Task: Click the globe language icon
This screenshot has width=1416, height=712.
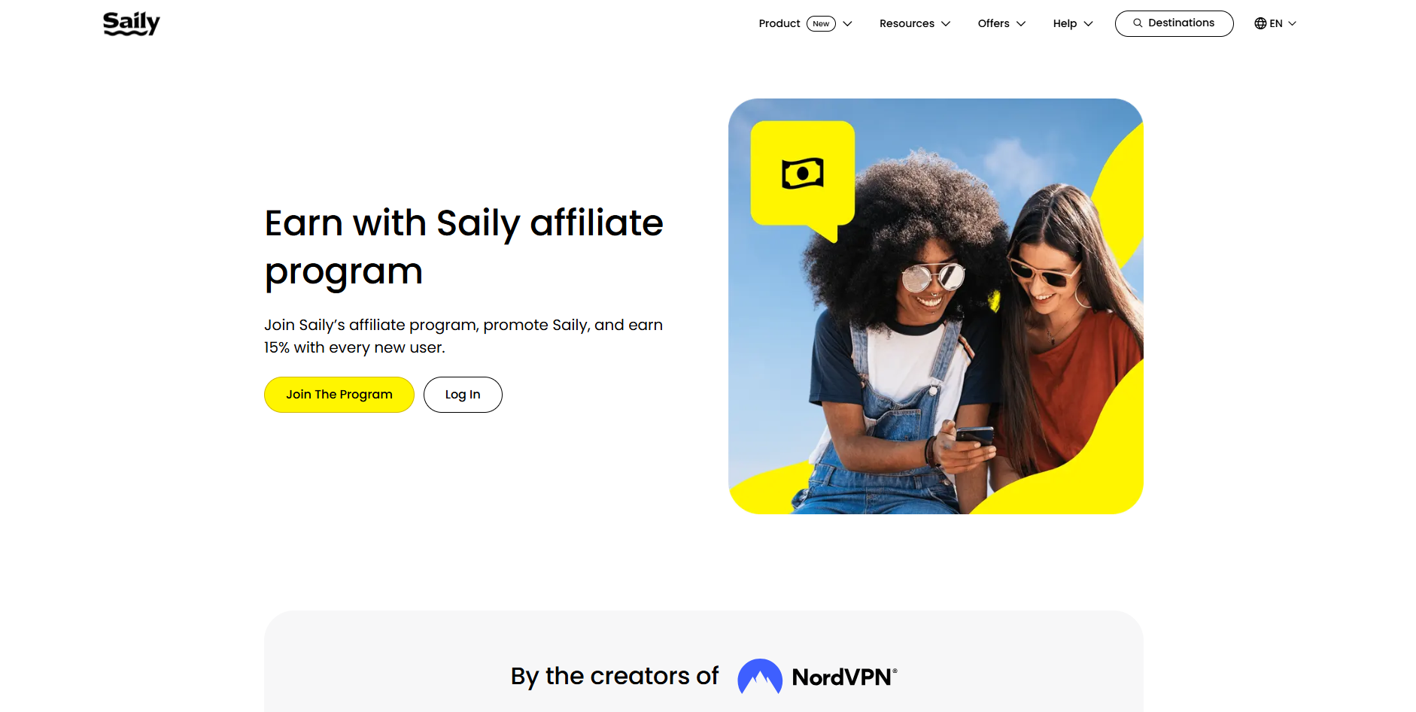Action: click(x=1260, y=23)
